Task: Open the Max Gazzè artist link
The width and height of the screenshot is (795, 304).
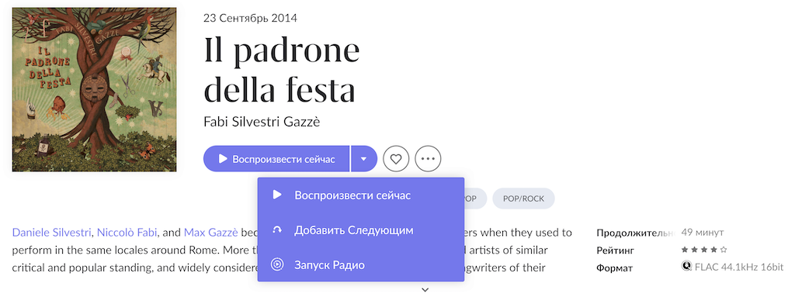Action: click(x=210, y=233)
